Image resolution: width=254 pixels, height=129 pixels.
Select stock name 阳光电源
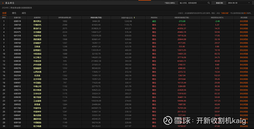click(37, 90)
